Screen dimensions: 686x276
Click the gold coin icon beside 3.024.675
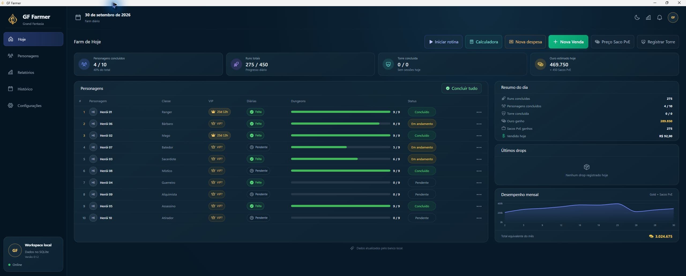pyautogui.click(x=651, y=236)
